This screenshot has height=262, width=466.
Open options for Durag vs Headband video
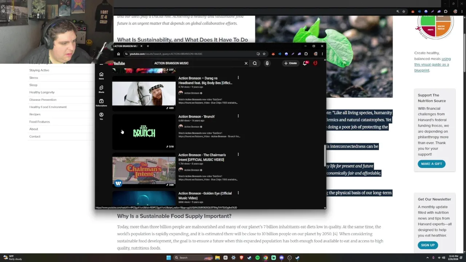coord(238,78)
